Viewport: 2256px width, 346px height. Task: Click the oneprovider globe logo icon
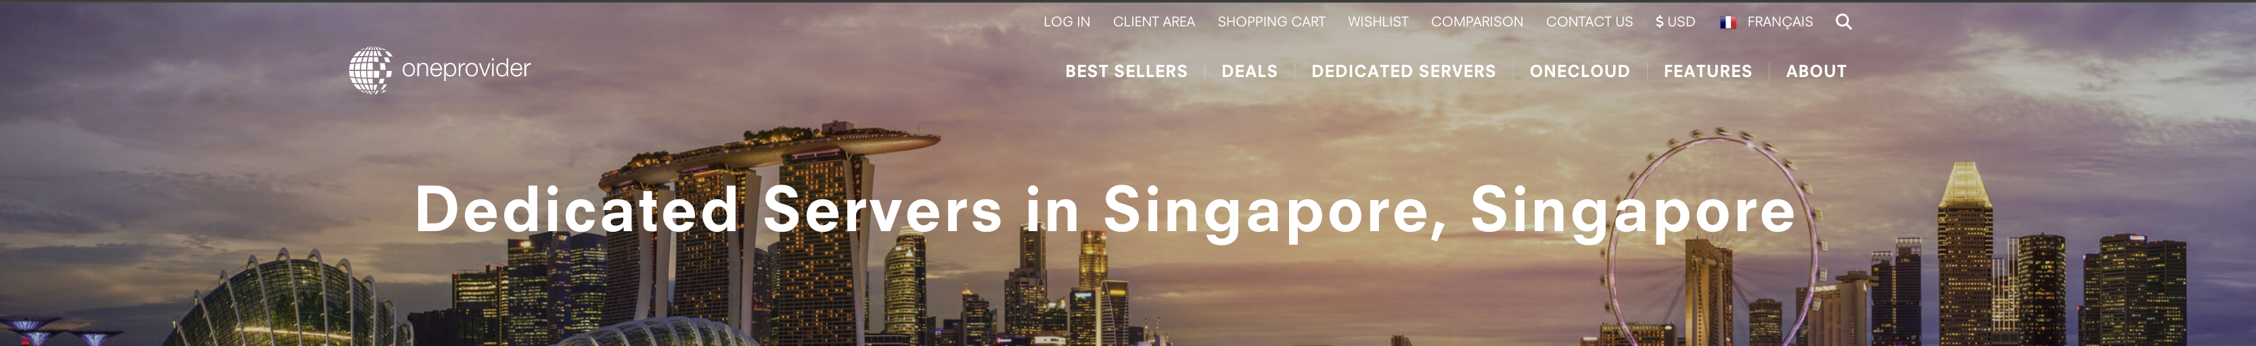[370, 70]
